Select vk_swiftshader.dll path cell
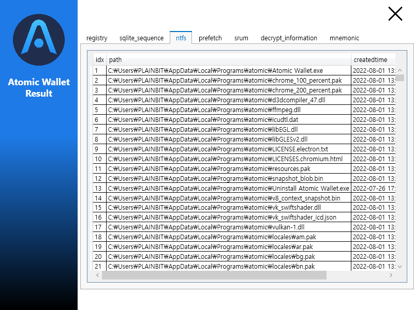Viewport: 414px width, 310px height. [x=229, y=208]
